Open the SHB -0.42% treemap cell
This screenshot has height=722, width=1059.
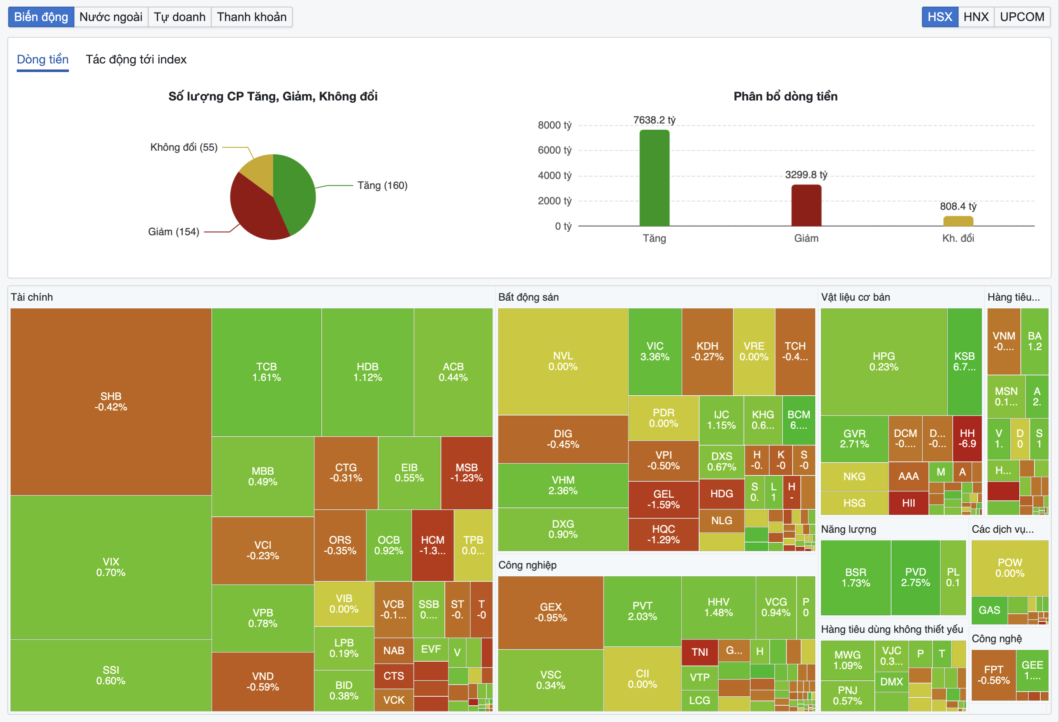tap(111, 402)
